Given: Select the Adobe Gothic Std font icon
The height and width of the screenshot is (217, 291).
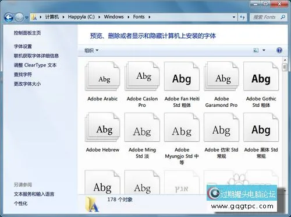Looking at the screenshot, I should point(261,76).
